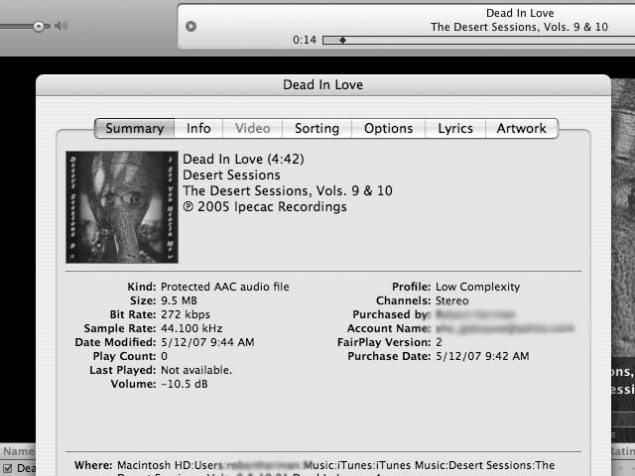Click the 'Where:' file path text
The image size is (635, 476).
[335, 469]
